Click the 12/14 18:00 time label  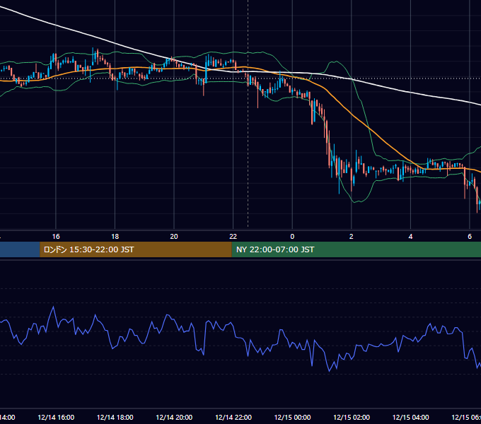point(115,417)
